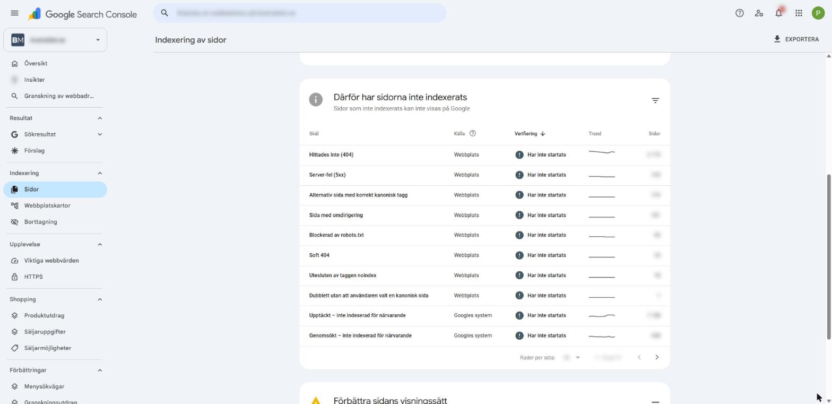Screen dimensions: 832x404
Task: Open Viktiga webbvärden report
Action: [55, 261]
